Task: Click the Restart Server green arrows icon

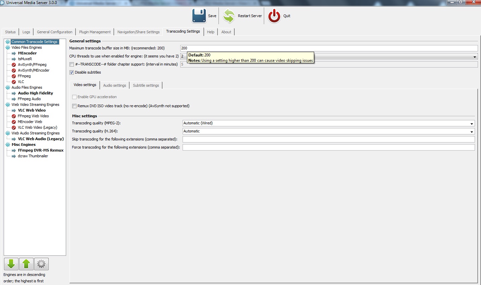Action: click(229, 16)
